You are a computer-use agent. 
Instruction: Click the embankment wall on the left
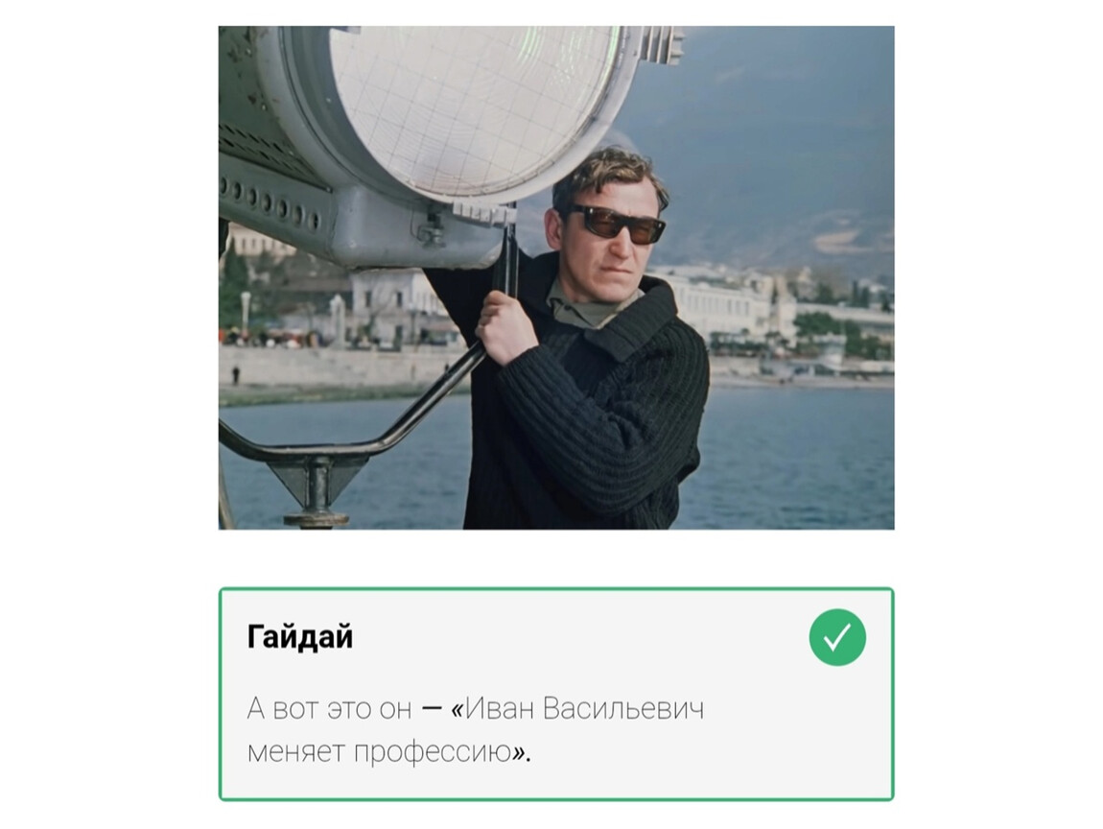click(x=331, y=367)
